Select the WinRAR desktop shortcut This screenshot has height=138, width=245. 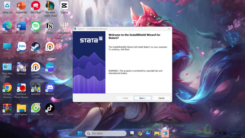[x=7, y=109]
